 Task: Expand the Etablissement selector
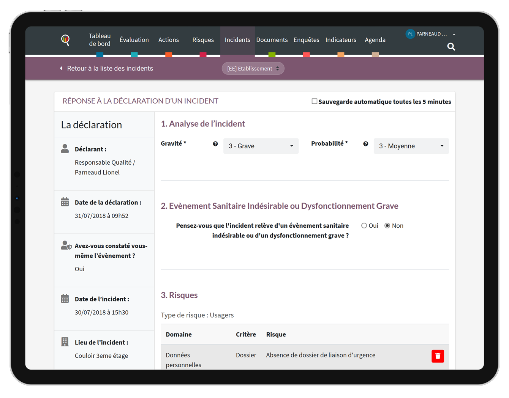tap(253, 69)
